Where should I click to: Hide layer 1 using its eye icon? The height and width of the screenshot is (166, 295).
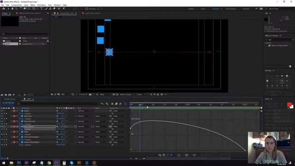click(x=2, y=111)
